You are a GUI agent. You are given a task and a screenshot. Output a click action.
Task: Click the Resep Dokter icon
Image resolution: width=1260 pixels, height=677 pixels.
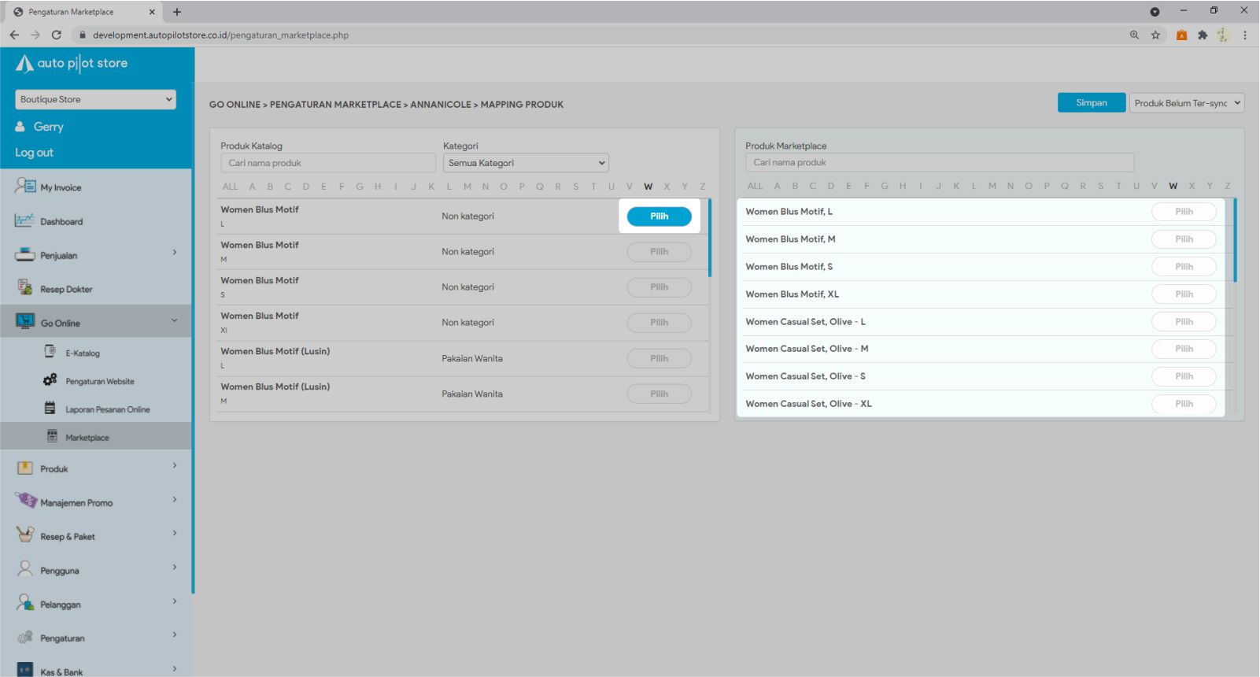tap(24, 288)
